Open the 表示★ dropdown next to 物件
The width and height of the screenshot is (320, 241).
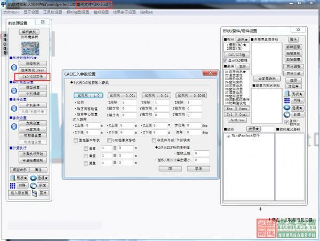pos(252,128)
